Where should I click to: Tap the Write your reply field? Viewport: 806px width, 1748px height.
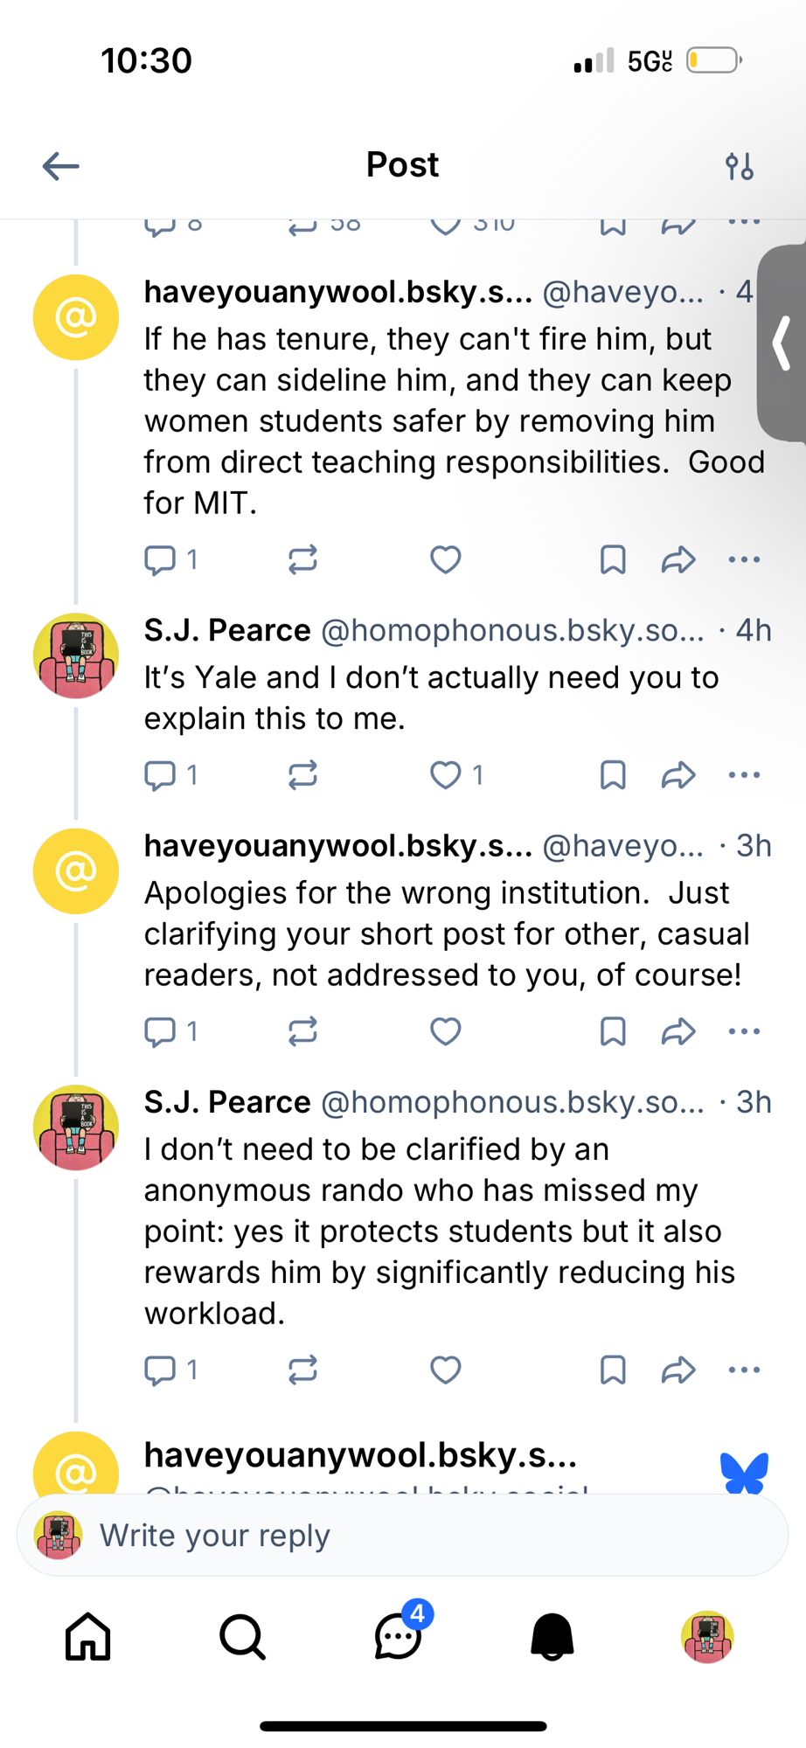[x=402, y=1536]
